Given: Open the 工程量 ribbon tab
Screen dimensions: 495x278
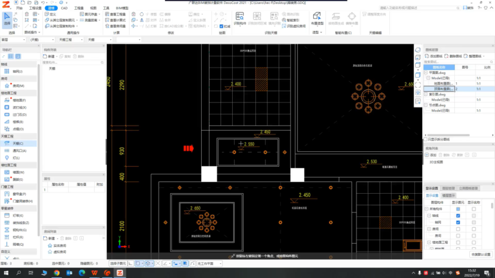Looking at the screenshot, I should pos(79,8).
